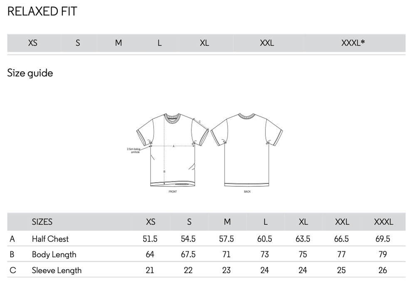Click Half Chest value 57.5 for M
The width and height of the screenshot is (416, 286).
point(226,239)
